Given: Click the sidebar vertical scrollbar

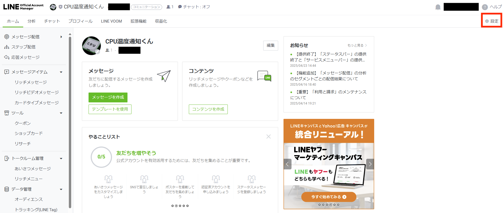Looking at the screenshot, I should point(70,122).
